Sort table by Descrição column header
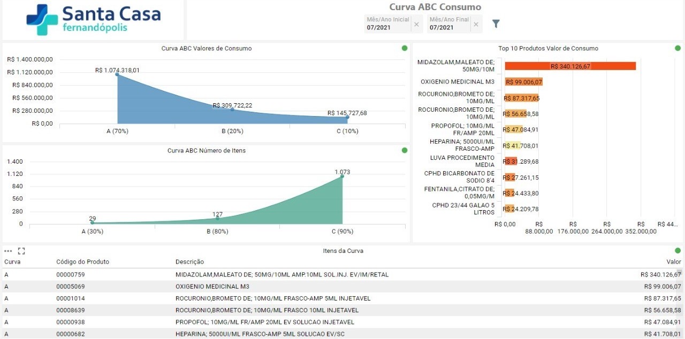The image size is (685, 339). (189, 262)
